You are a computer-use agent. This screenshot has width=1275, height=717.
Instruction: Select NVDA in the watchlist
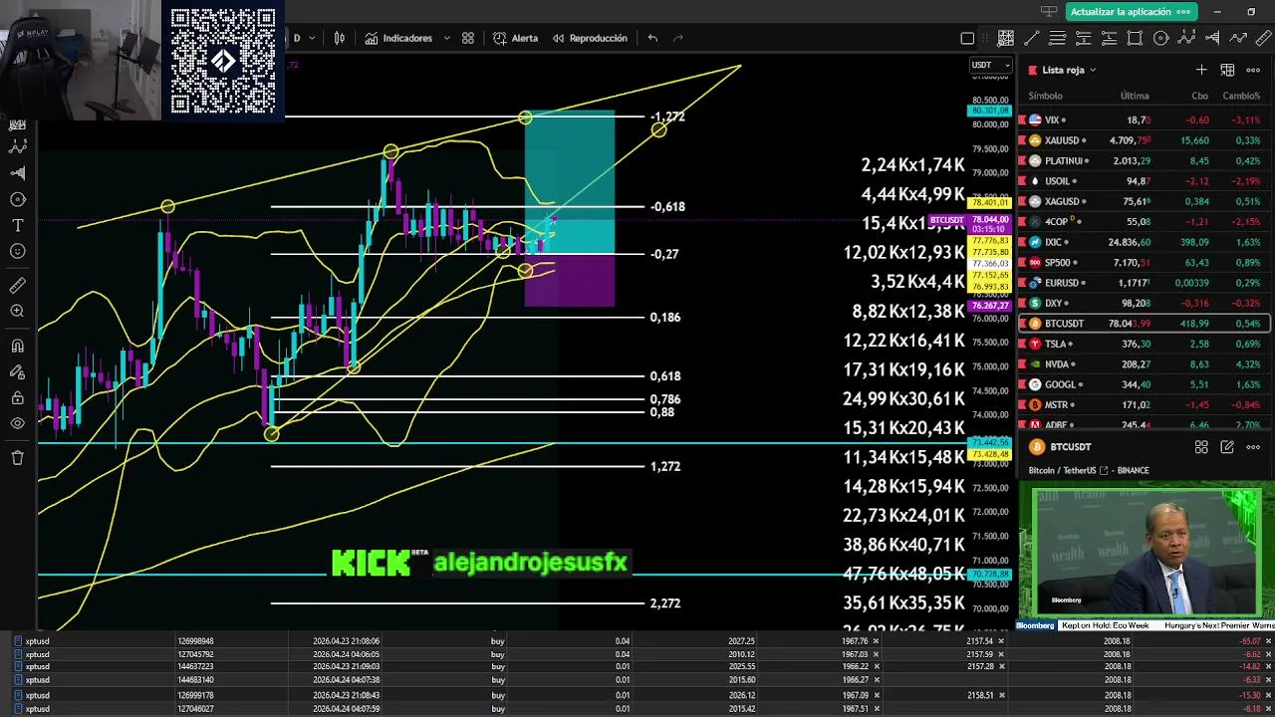(1144, 364)
